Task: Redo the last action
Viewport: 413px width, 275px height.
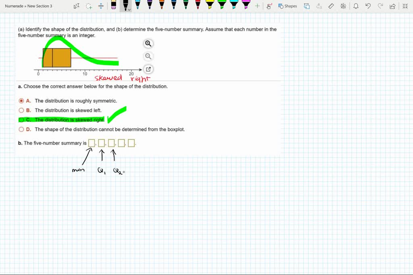Action: click(380, 6)
